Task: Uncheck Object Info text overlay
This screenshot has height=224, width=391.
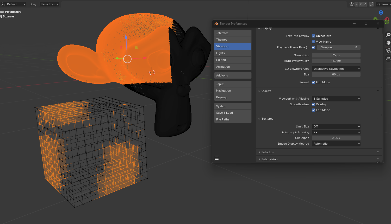Action: click(313, 36)
